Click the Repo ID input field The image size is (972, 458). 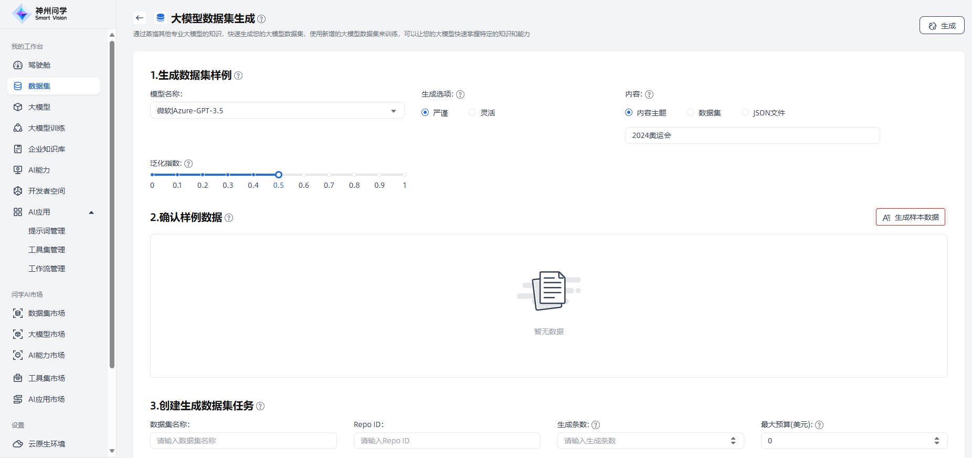click(447, 441)
